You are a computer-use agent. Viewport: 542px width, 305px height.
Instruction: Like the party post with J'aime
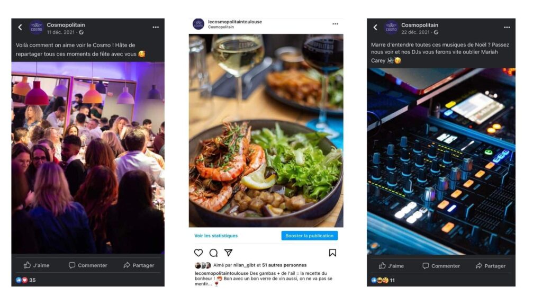coord(37,265)
